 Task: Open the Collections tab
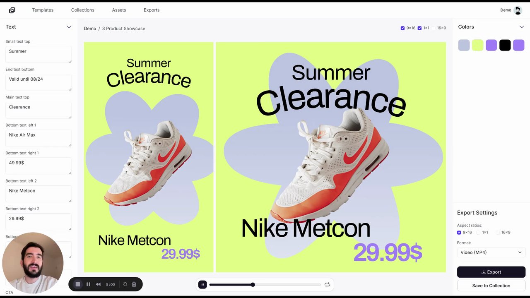coord(83,10)
